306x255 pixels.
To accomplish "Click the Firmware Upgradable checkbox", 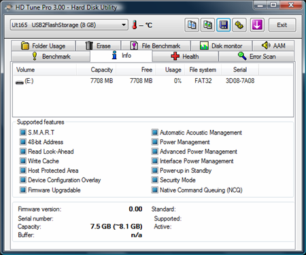I will pos(23,190).
